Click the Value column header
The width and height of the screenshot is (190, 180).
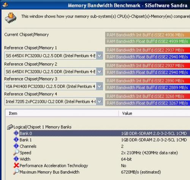[154, 113]
